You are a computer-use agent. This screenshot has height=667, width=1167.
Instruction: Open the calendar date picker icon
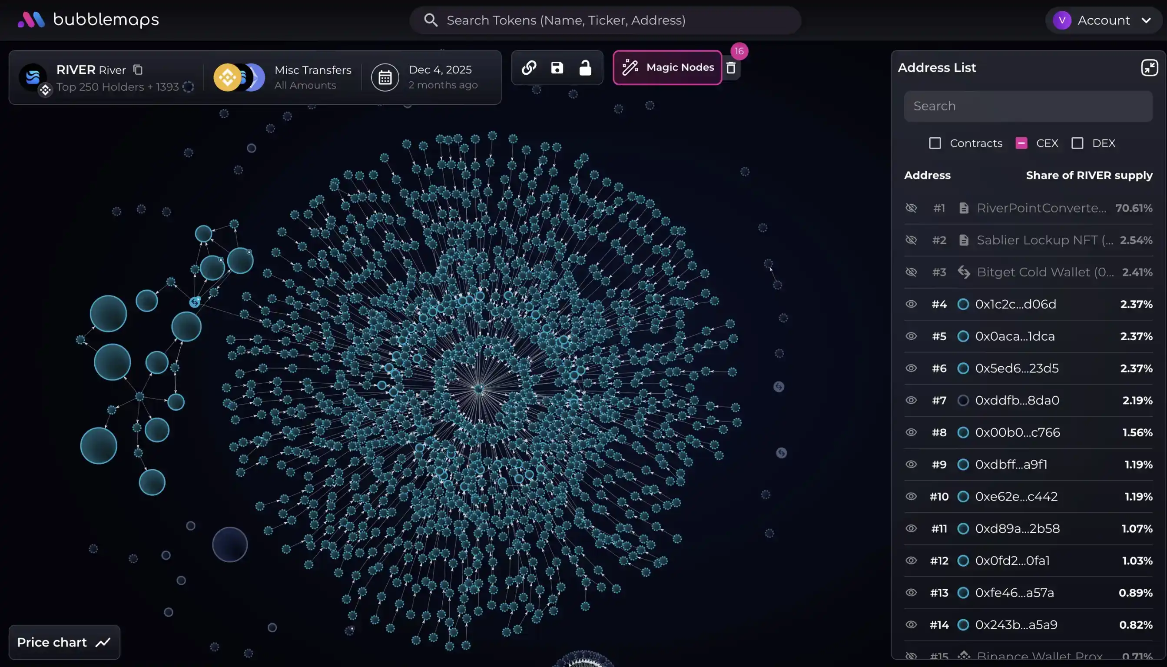(385, 78)
